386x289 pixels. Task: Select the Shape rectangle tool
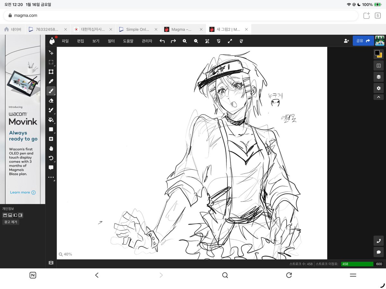click(x=51, y=129)
